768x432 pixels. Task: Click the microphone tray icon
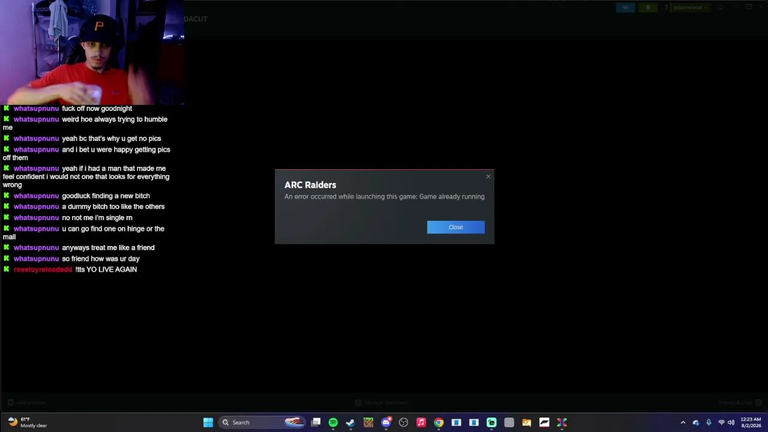(709, 422)
